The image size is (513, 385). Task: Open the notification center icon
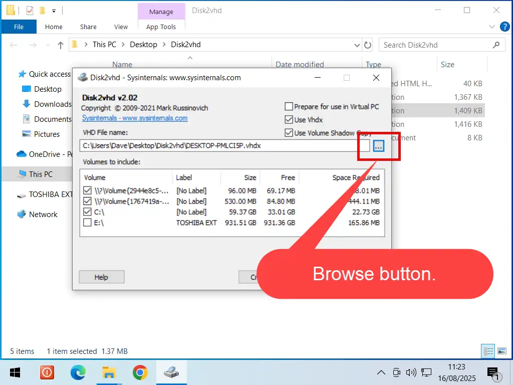point(493,372)
